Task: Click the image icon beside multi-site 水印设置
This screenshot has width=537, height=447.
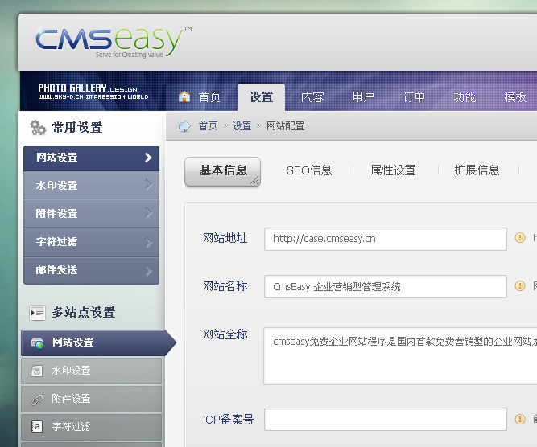Action: 37,371
